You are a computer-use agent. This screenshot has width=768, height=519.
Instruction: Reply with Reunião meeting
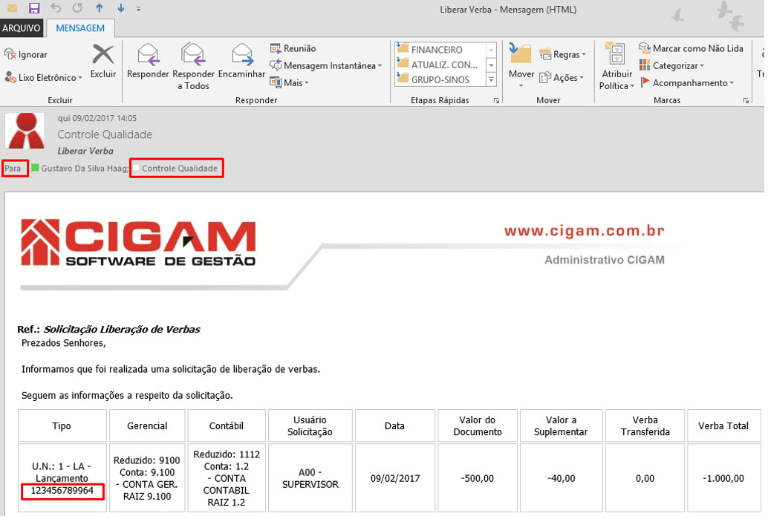pyautogui.click(x=293, y=48)
